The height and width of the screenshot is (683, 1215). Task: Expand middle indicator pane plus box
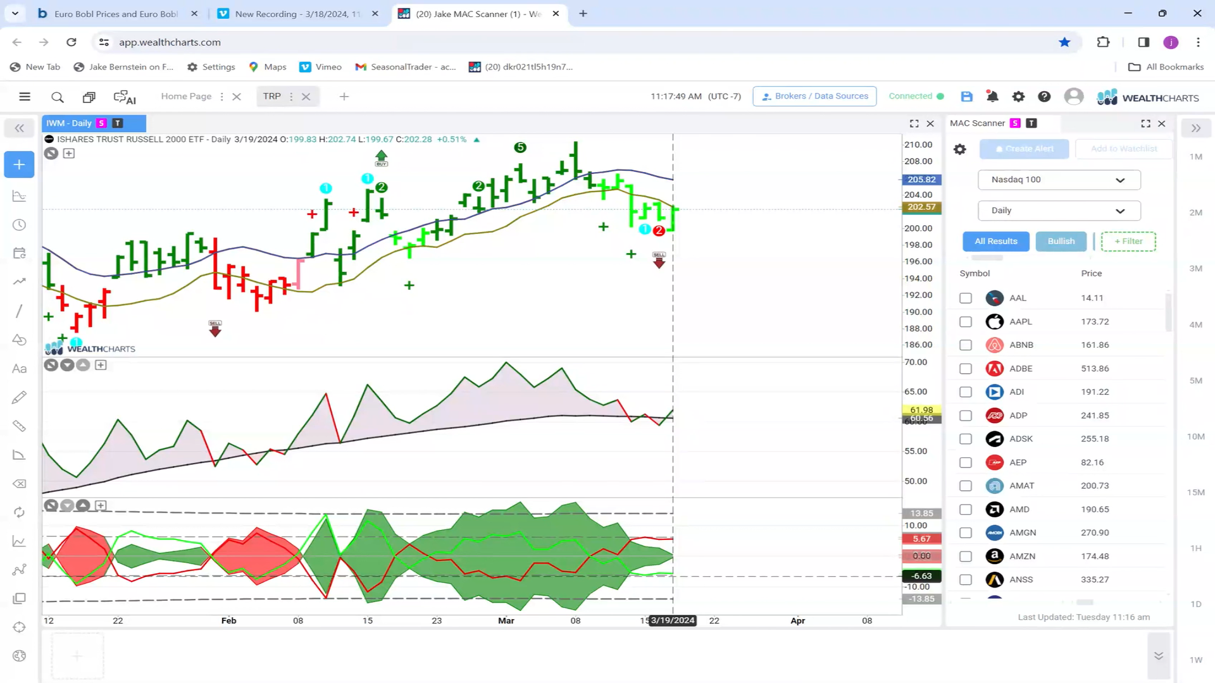coord(101,365)
